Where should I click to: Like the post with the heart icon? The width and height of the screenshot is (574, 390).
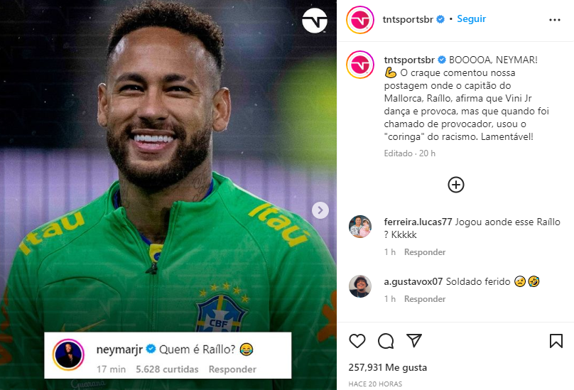click(357, 341)
